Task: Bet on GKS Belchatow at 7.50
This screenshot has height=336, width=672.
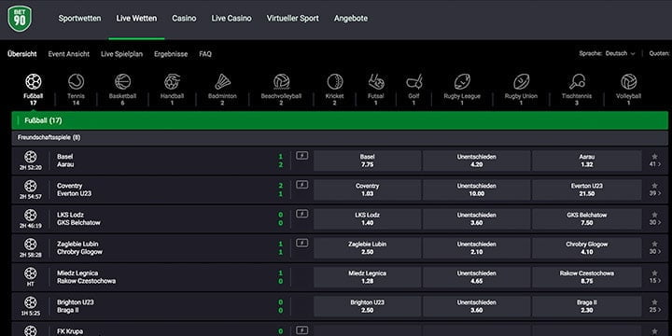Action: point(587,219)
